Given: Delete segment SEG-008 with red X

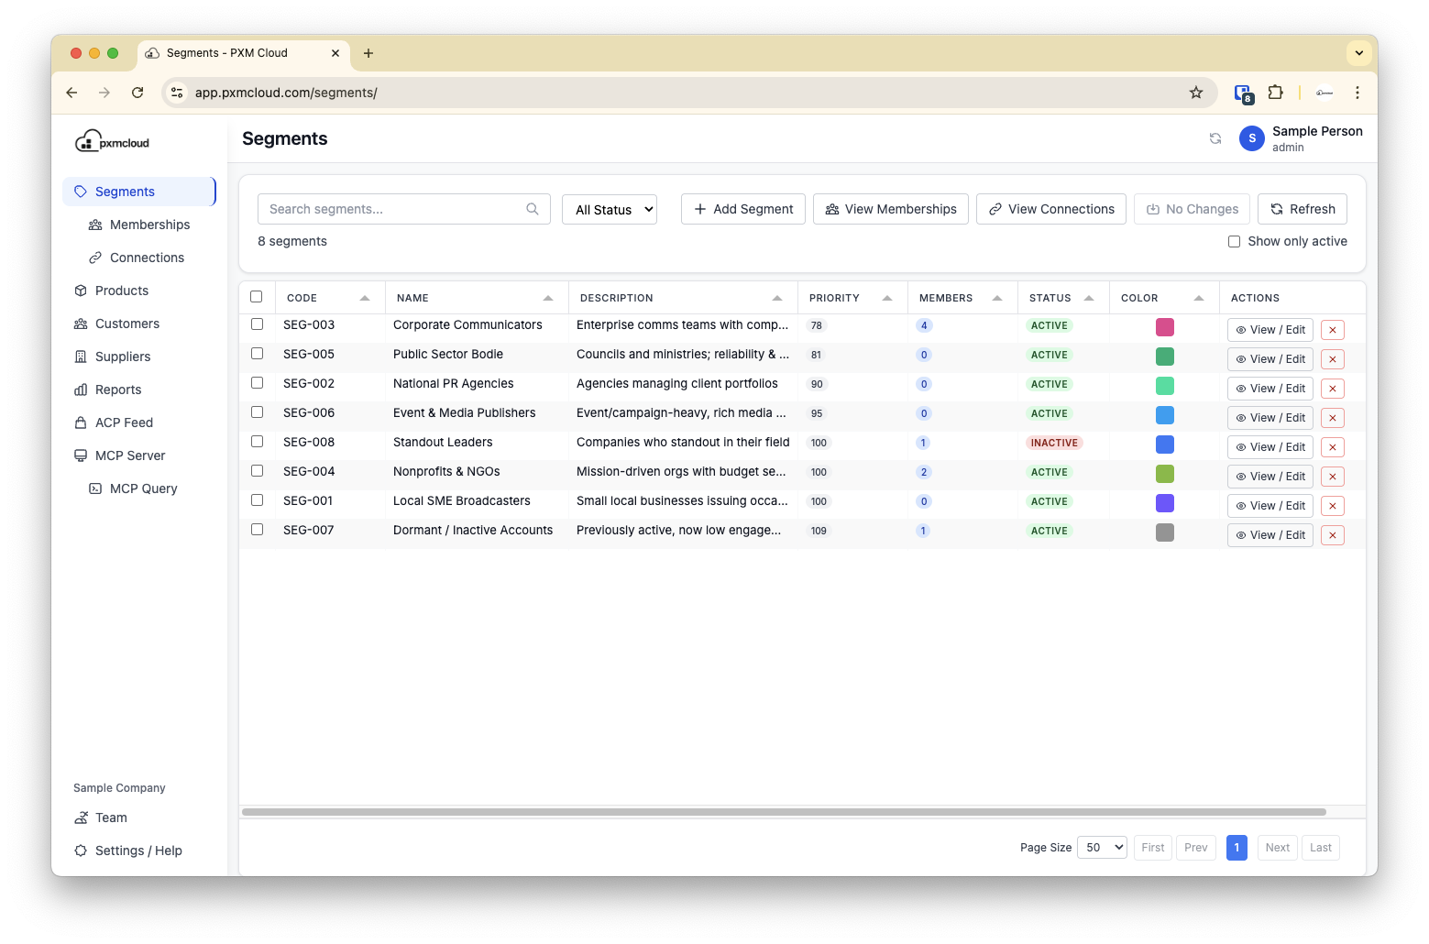Looking at the screenshot, I should (x=1333, y=447).
